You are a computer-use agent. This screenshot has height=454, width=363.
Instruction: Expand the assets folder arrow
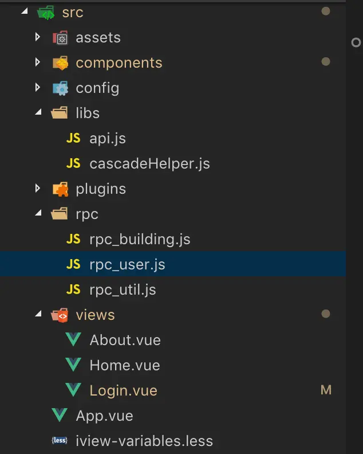[38, 37]
